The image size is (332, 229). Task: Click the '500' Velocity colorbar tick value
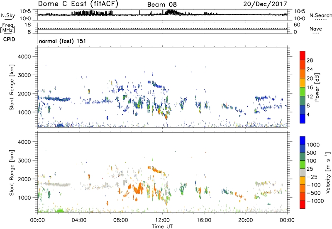312,153
